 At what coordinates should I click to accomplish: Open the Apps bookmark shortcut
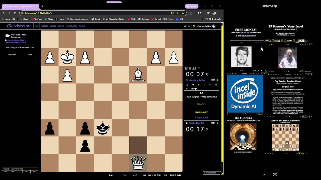(6, 19)
